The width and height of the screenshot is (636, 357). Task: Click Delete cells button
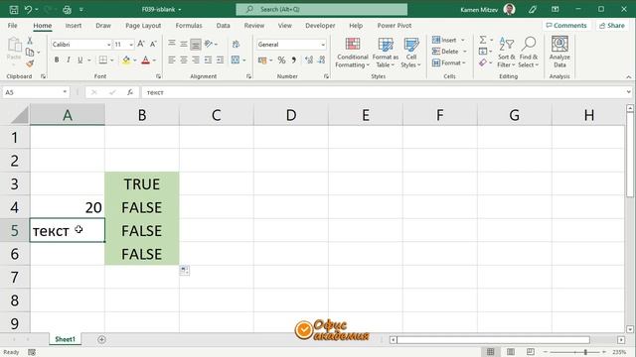[445, 52]
